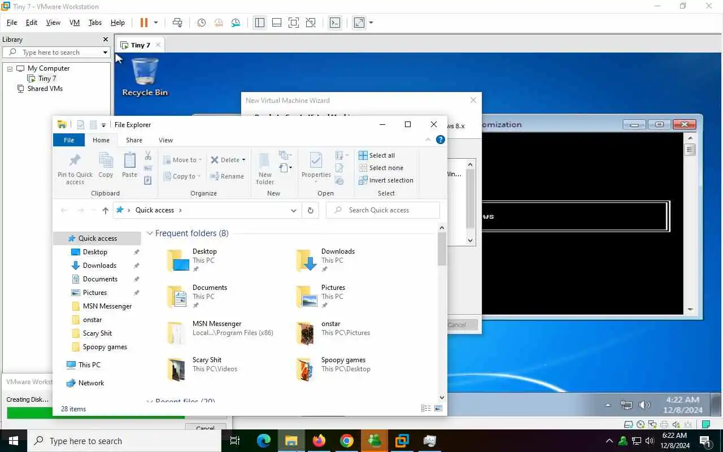The width and height of the screenshot is (723, 452).
Task: Toggle the VMware library sidebar view
Action: tap(260, 23)
